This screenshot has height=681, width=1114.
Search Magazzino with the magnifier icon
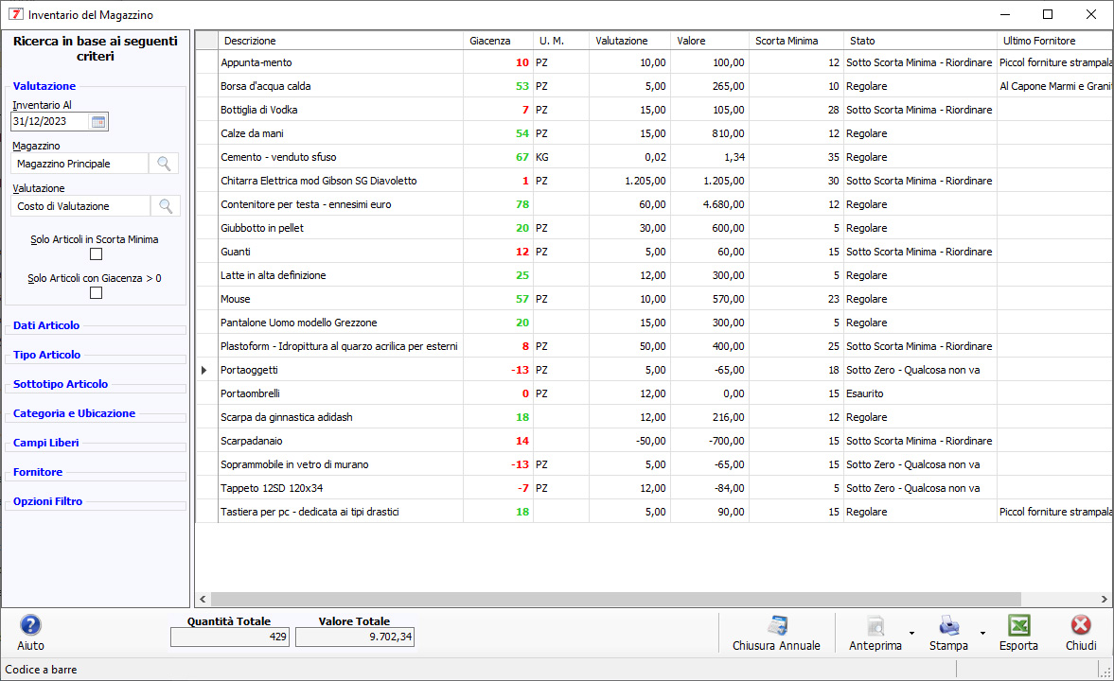[x=164, y=164]
